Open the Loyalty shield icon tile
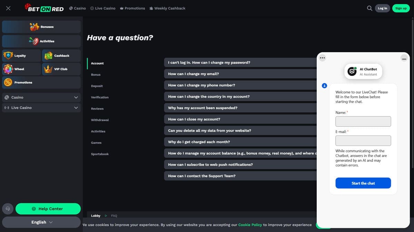 pyautogui.click(x=21, y=56)
